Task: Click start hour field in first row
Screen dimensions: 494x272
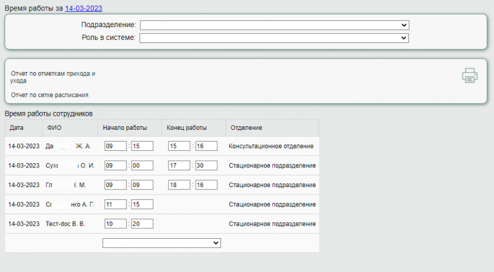Action: (115, 146)
